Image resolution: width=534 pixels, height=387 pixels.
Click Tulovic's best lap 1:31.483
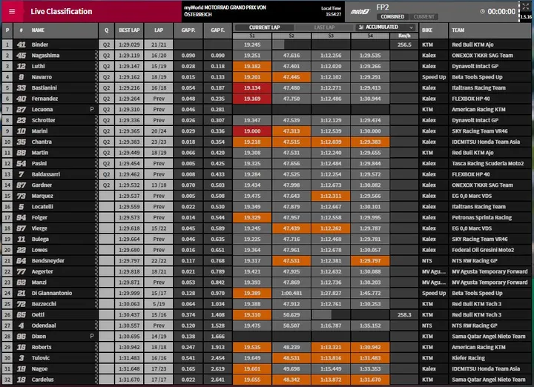click(129, 358)
